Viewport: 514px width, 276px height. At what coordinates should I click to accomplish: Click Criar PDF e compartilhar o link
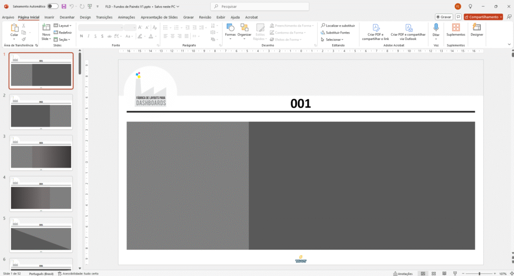tap(375, 30)
